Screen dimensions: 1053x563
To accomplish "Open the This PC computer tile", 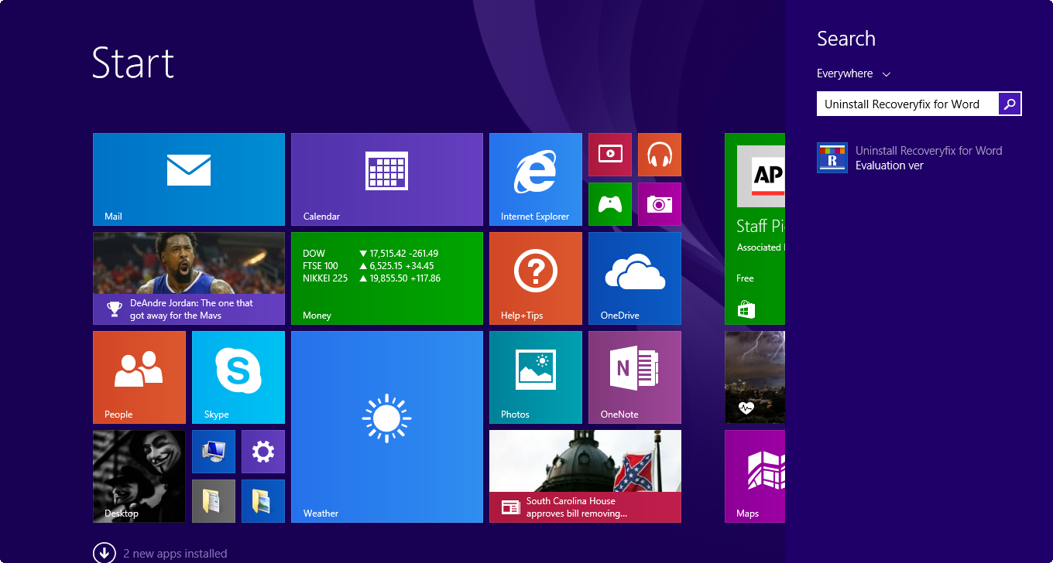I will (214, 452).
